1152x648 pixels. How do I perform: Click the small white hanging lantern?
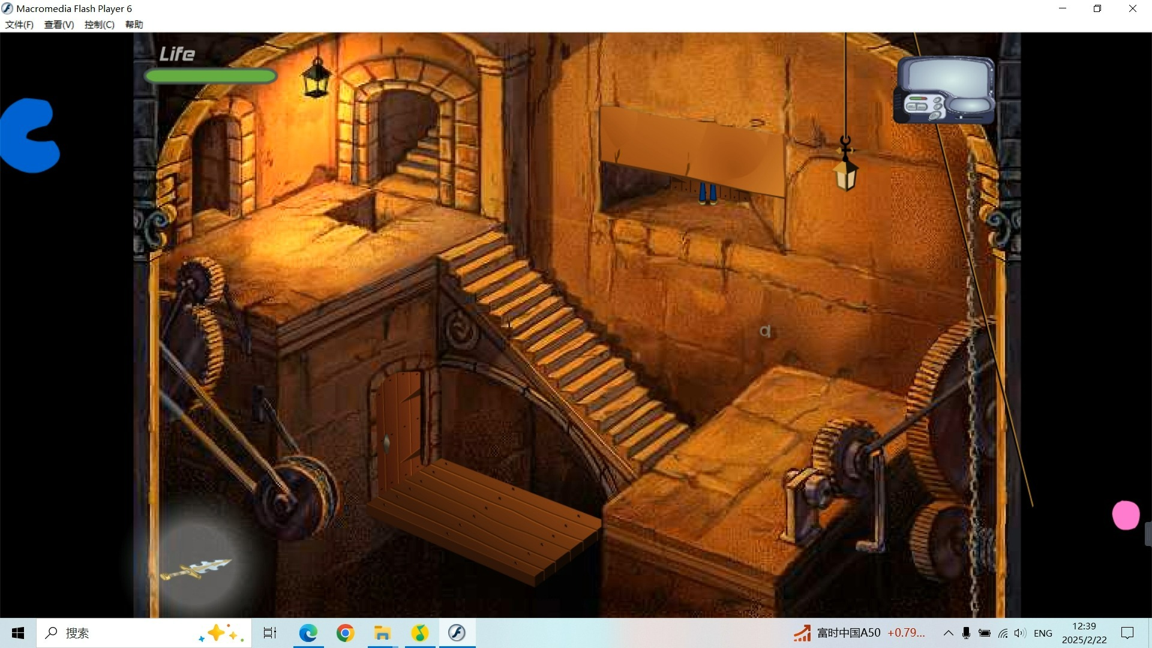point(846,174)
